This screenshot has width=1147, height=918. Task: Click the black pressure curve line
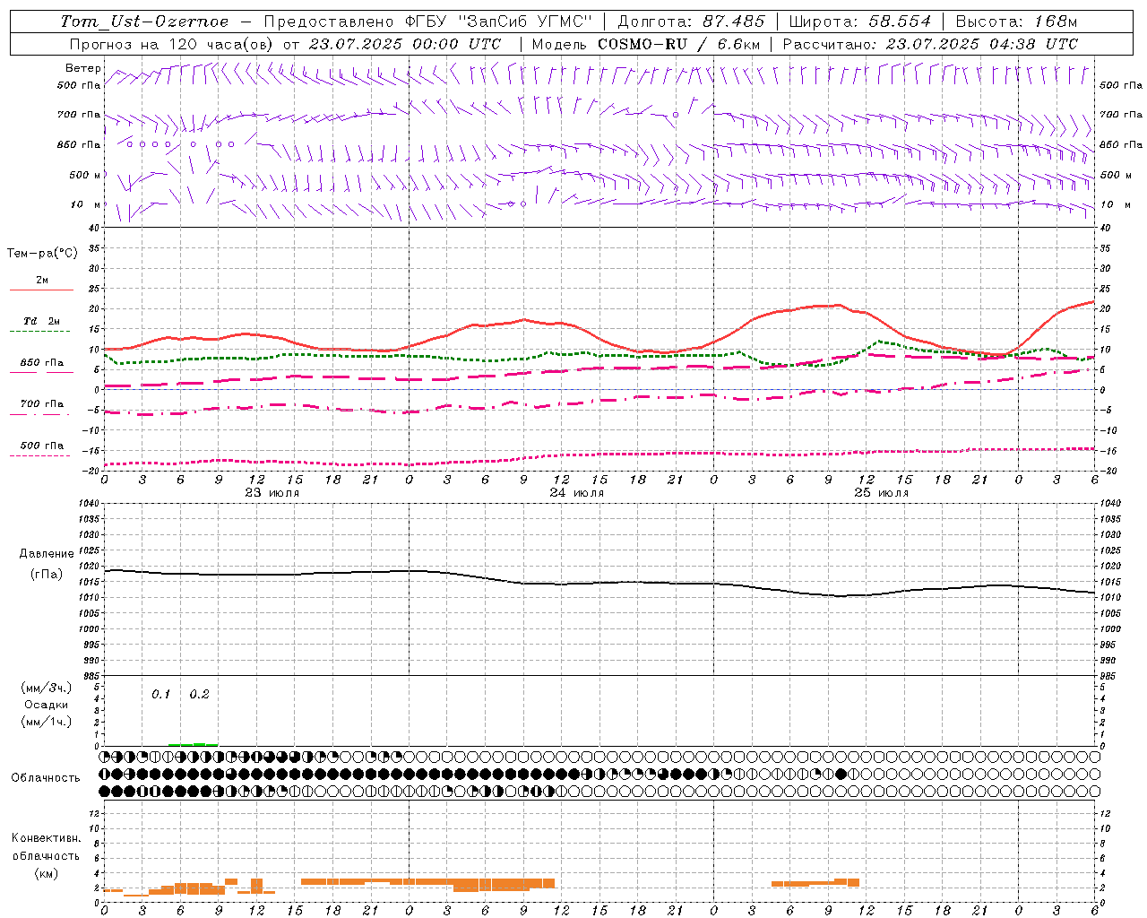click(x=599, y=584)
